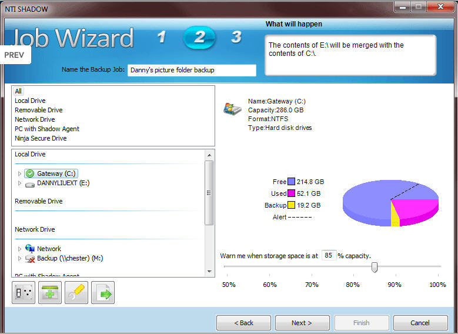Filter by Ninja Secure Drive
Viewport: 458px width, 334px height.
pos(41,138)
